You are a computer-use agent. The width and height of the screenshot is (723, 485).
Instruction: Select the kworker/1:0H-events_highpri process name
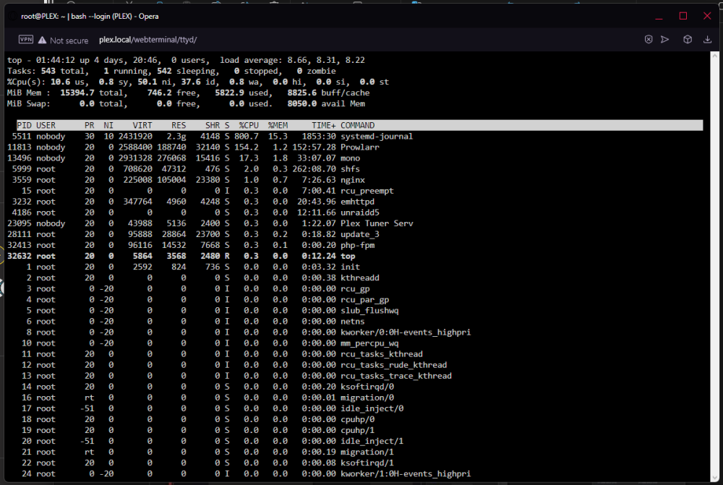coord(406,473)
